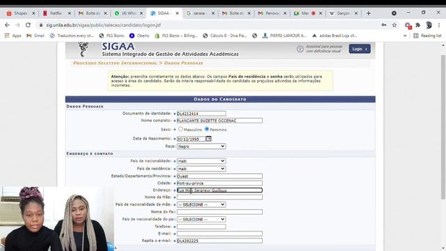Viewport: 446px width, 251px height.
Task: Click the Acessível para pessoas com deficiência visual link
Action: (323, 49)
